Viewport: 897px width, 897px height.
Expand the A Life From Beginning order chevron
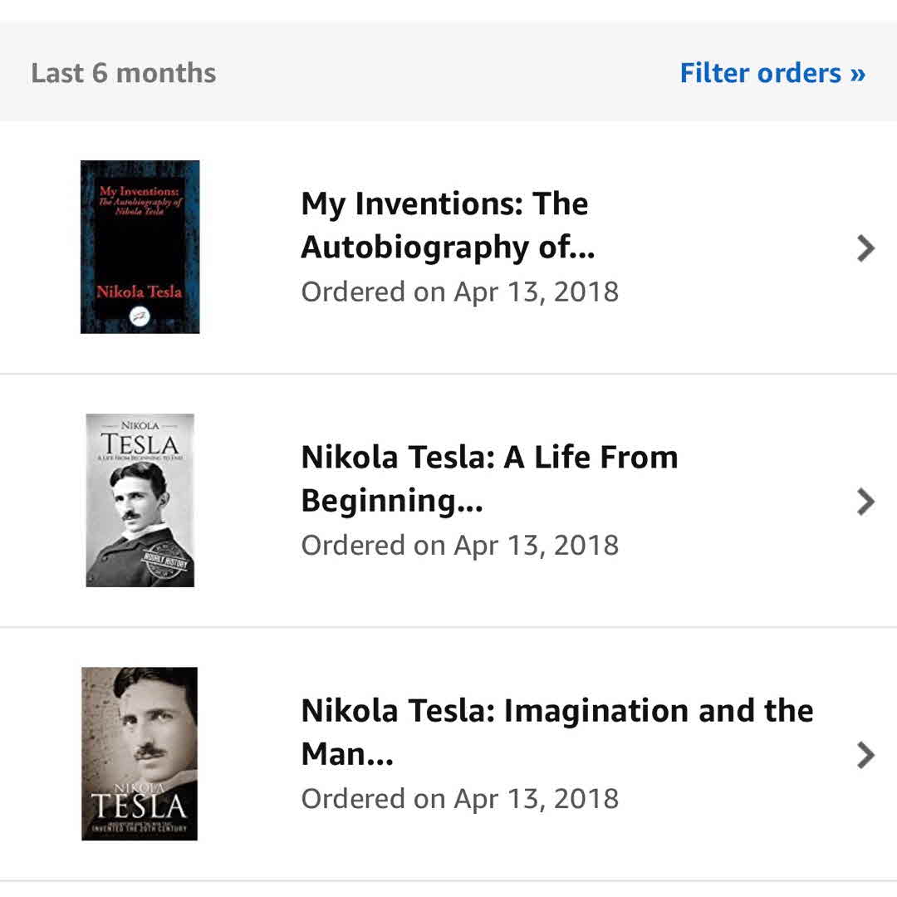tap(865, 501)
